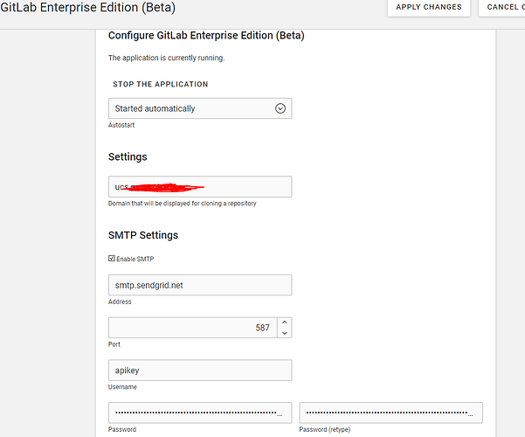
Task: Click the redacted domain field under Settings
Action: point(200,186)
